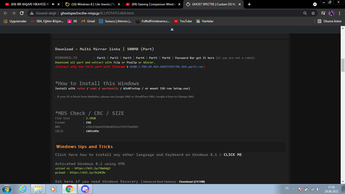The image size is (345, 194).
Task: Open the Okuma listesi reading list
Action: [330, 21]
